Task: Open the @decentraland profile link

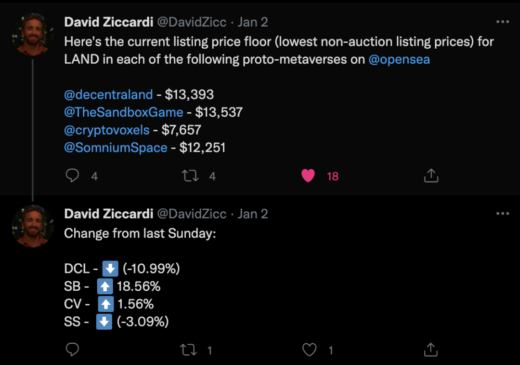Action: [x=108, y=95]
